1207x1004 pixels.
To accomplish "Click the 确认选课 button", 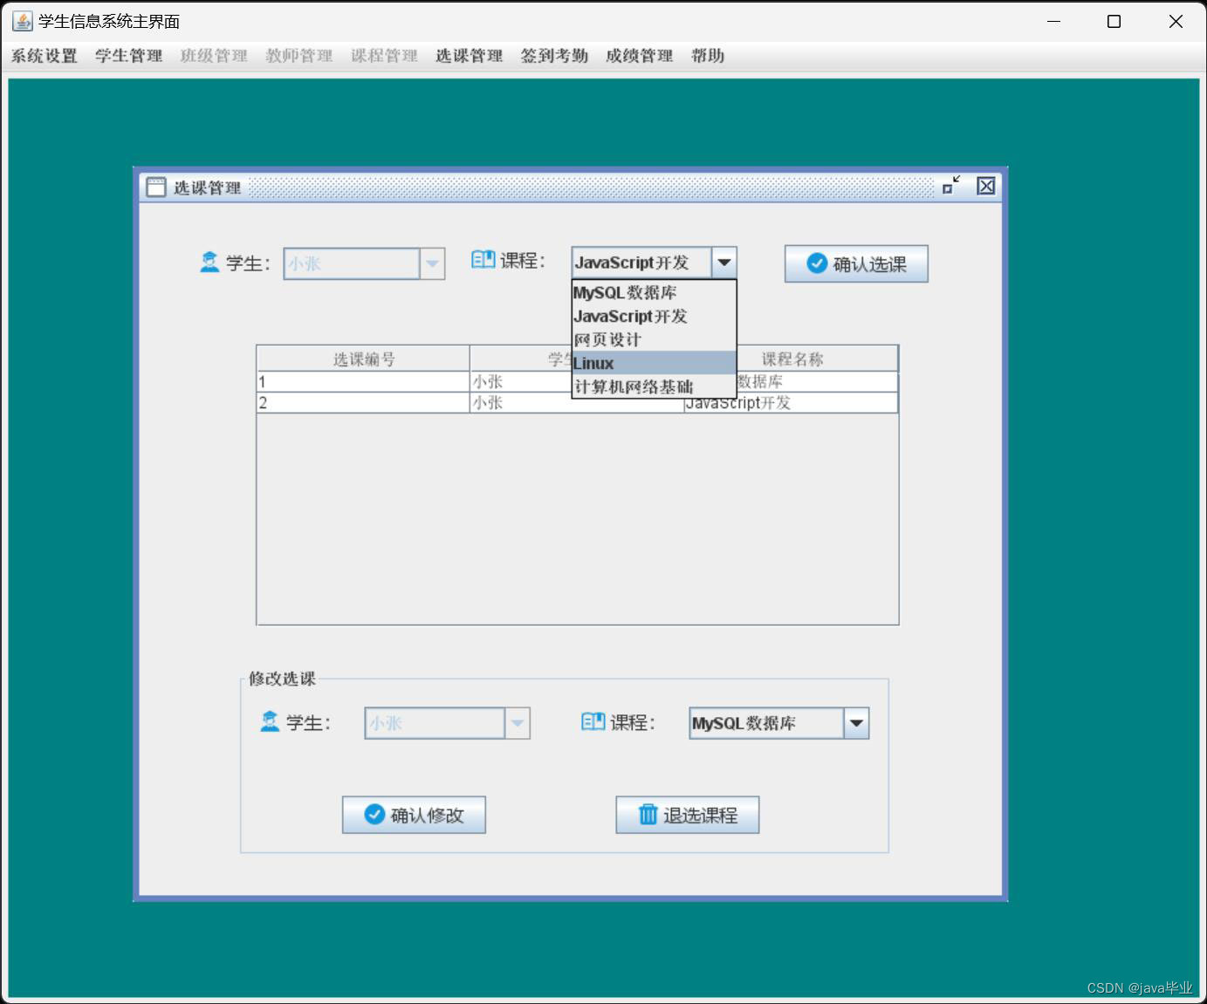I will point(856,263).
